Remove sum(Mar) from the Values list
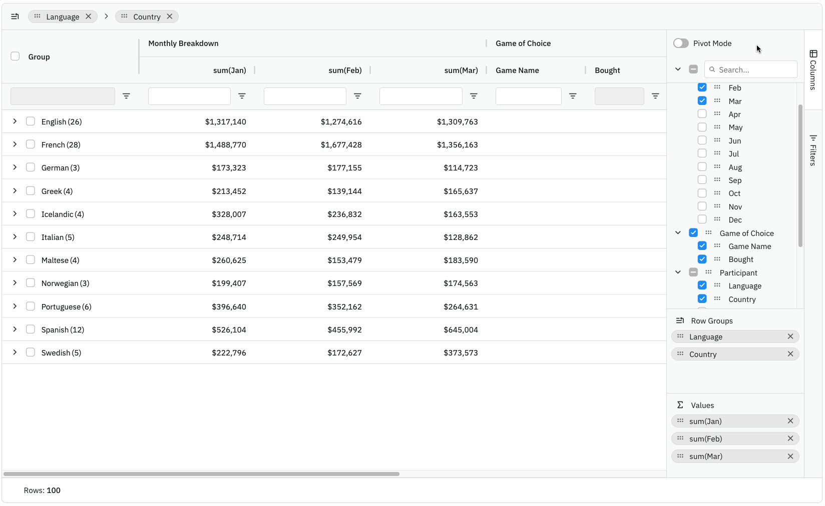The width and height of the screenshot is (825, 506). pos(791,456)
